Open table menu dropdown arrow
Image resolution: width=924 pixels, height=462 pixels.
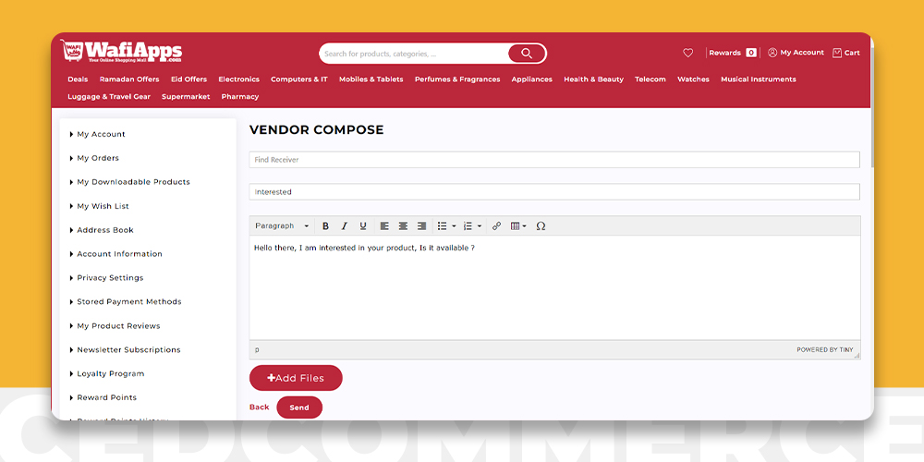pyautogui.click(x=525, y=225)
